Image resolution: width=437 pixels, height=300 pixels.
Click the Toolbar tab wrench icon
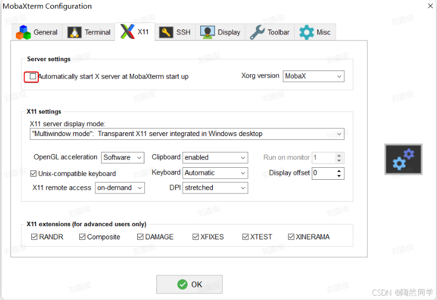click(257, 32)
